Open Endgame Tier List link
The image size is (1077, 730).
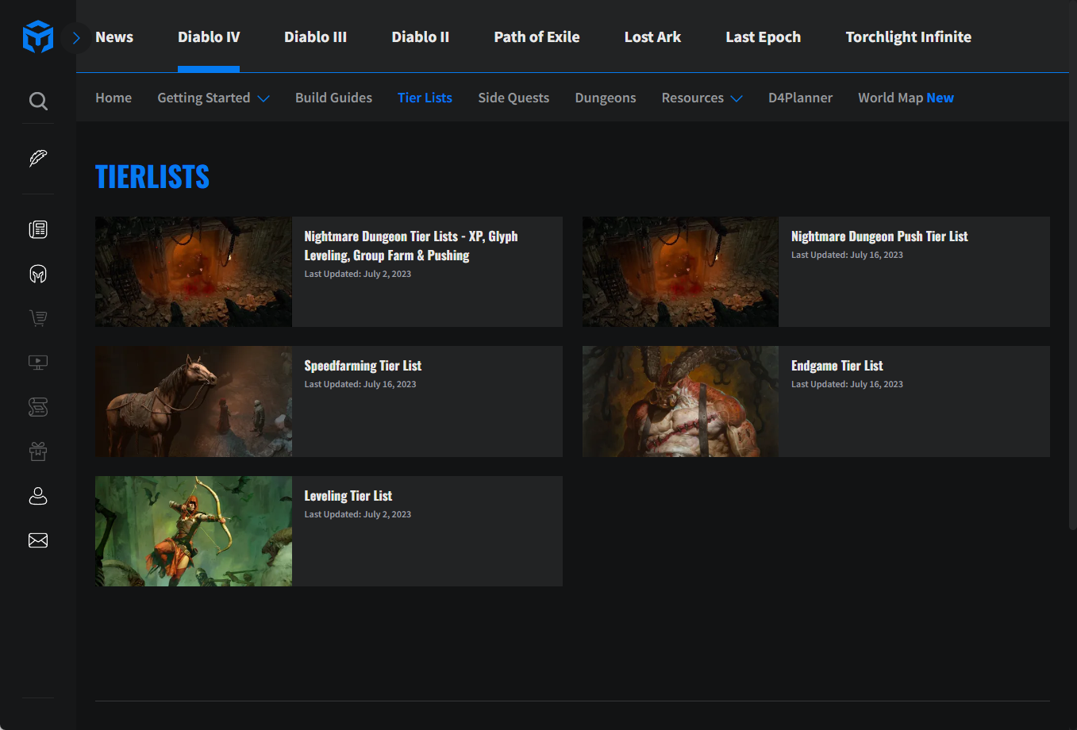pyautogui.click(x=837, y=366)
